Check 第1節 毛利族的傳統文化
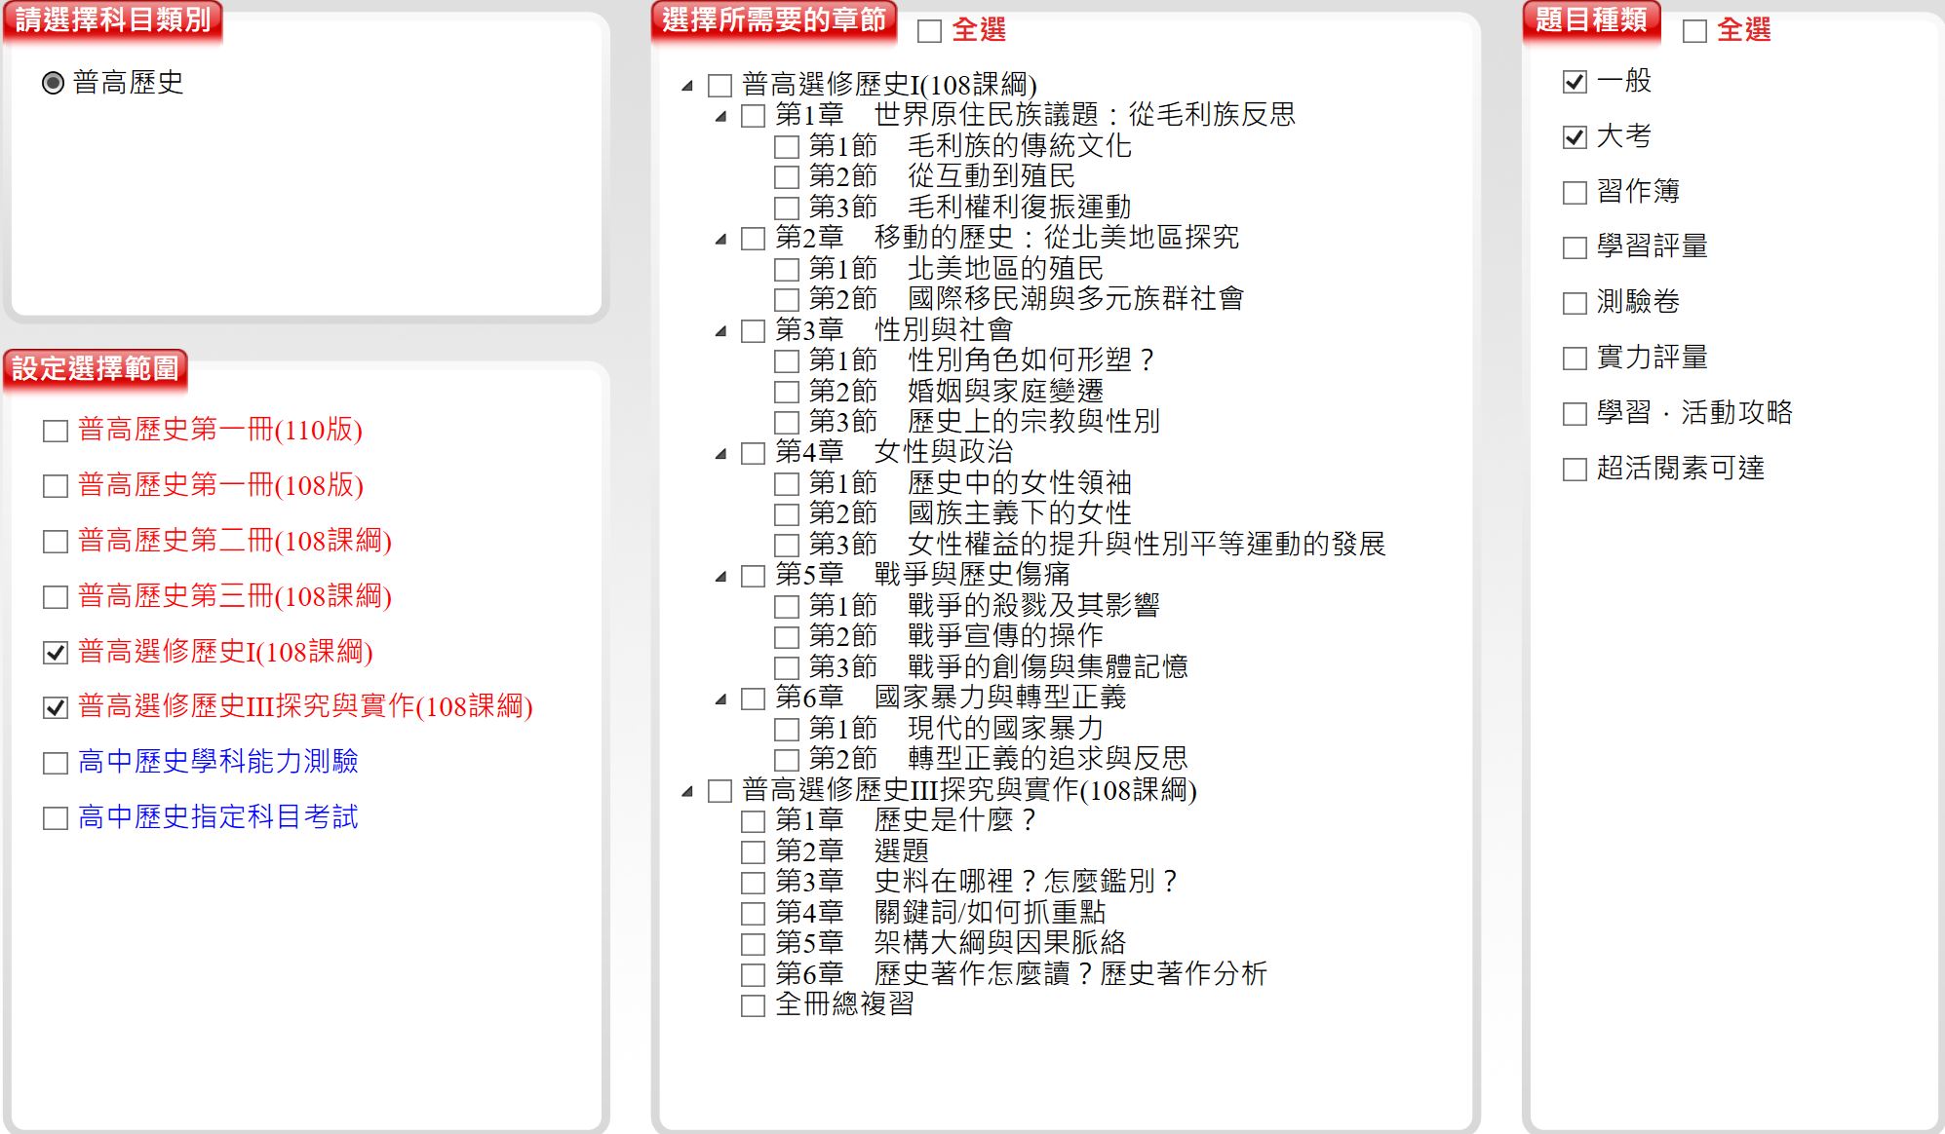This screenshot has height=1134, width=1945. (787, 147)
